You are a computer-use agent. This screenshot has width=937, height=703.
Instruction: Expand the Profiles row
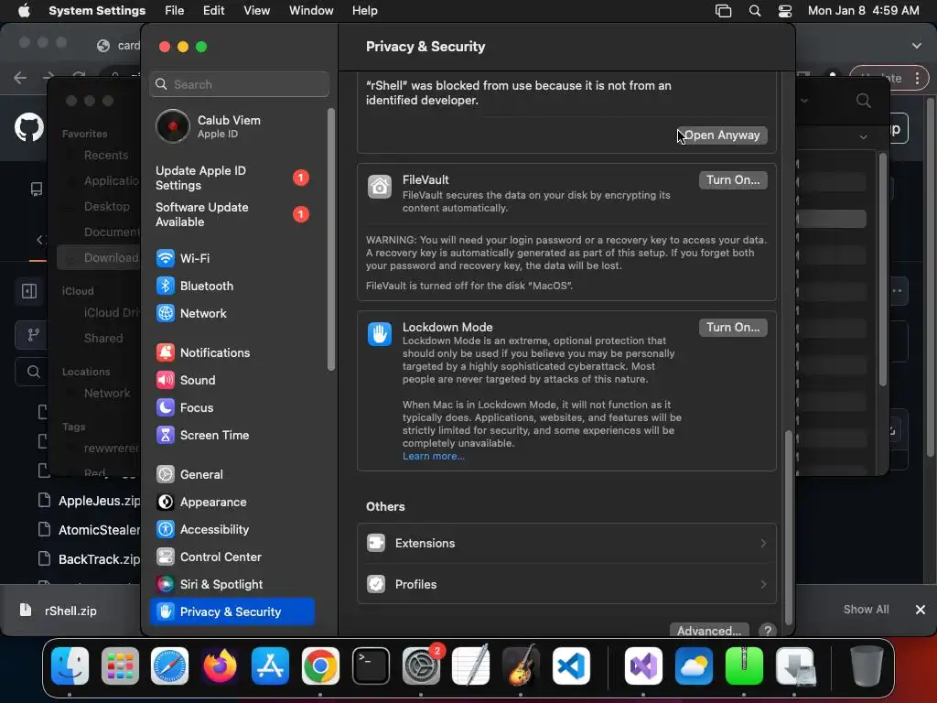566,584
